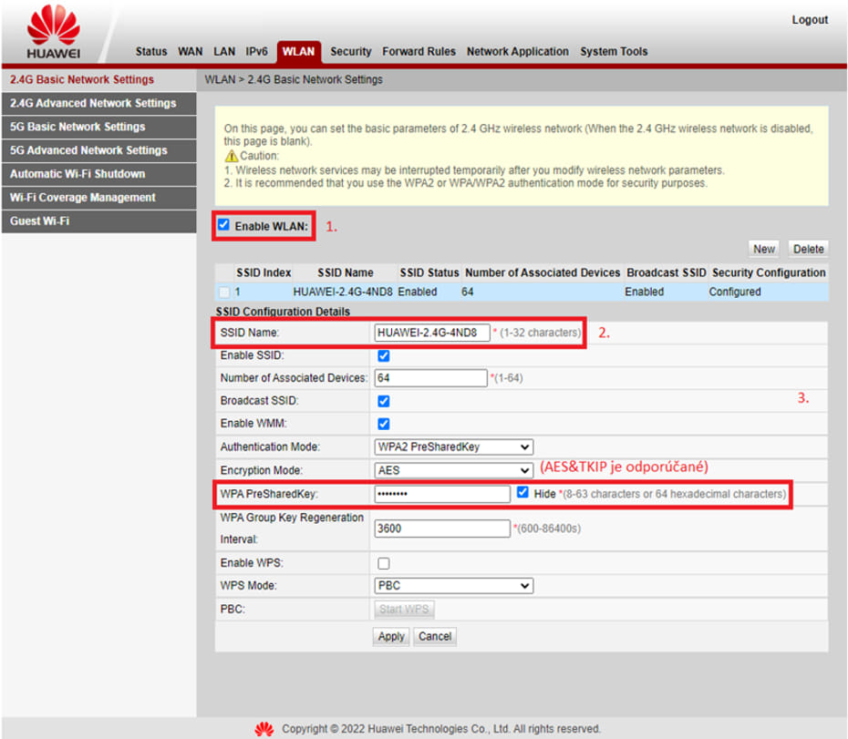Viewport: 848px width, 739px height.
Task: Click the SSID Name input field
Action: pyautogui.click(x=431, y=333)
